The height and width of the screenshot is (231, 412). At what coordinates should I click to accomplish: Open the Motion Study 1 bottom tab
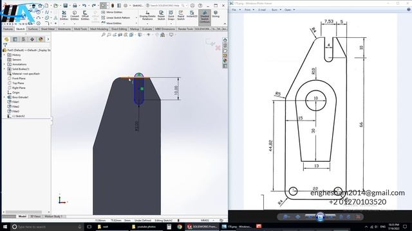pos(53,217)
